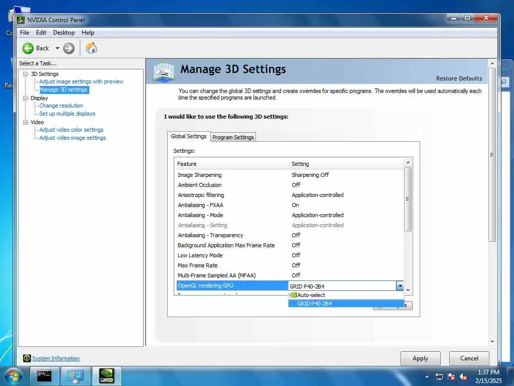The height and width of the screenshot is (386, 514).
Task: Select the Low Latency Mode row
Action: (290, 255)
